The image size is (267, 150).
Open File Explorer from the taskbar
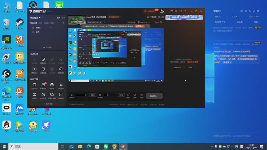pyautogui.click(x=80, y=146)
